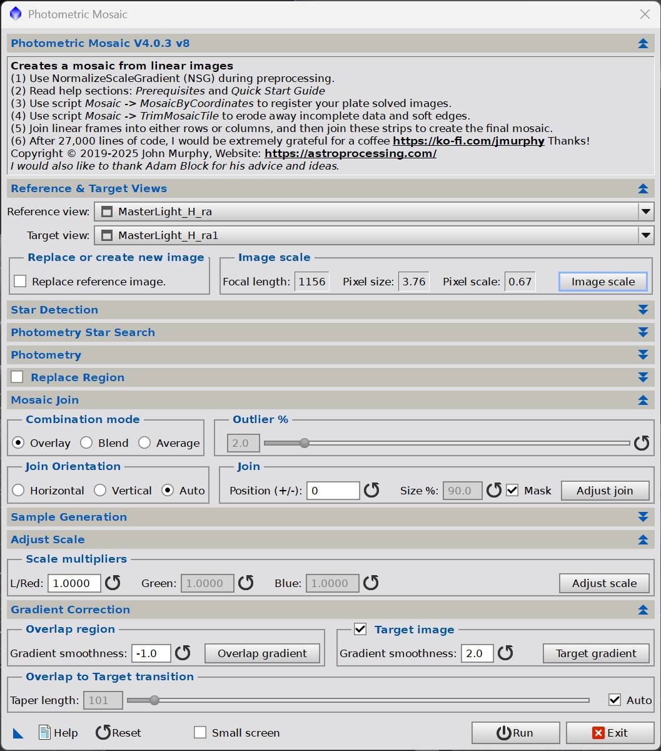Open the Overlap gradient dialog
The image size is (661, 751).
coord(262,653)
